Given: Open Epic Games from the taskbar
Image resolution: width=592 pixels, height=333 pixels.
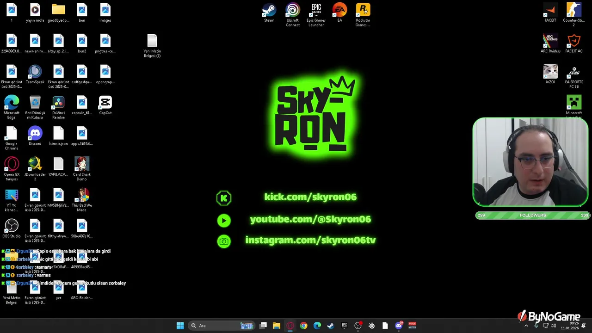Looking at the screenshot, I should coord(344,326).
